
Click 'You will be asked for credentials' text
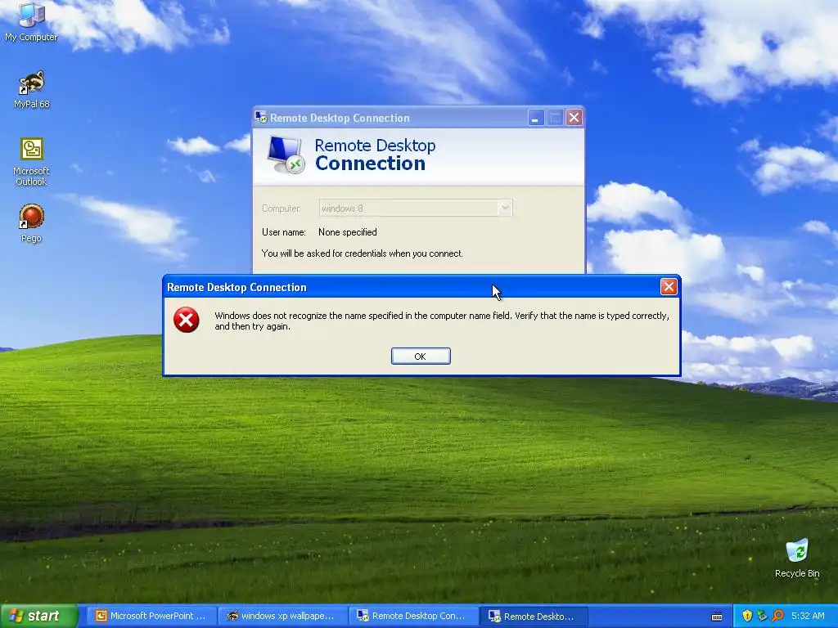[363, 253]
